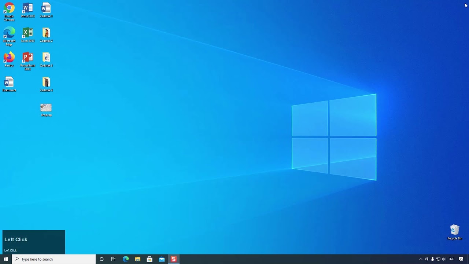
Task: Select the Zadatak 3 file icon
Action: pos(46,59)
